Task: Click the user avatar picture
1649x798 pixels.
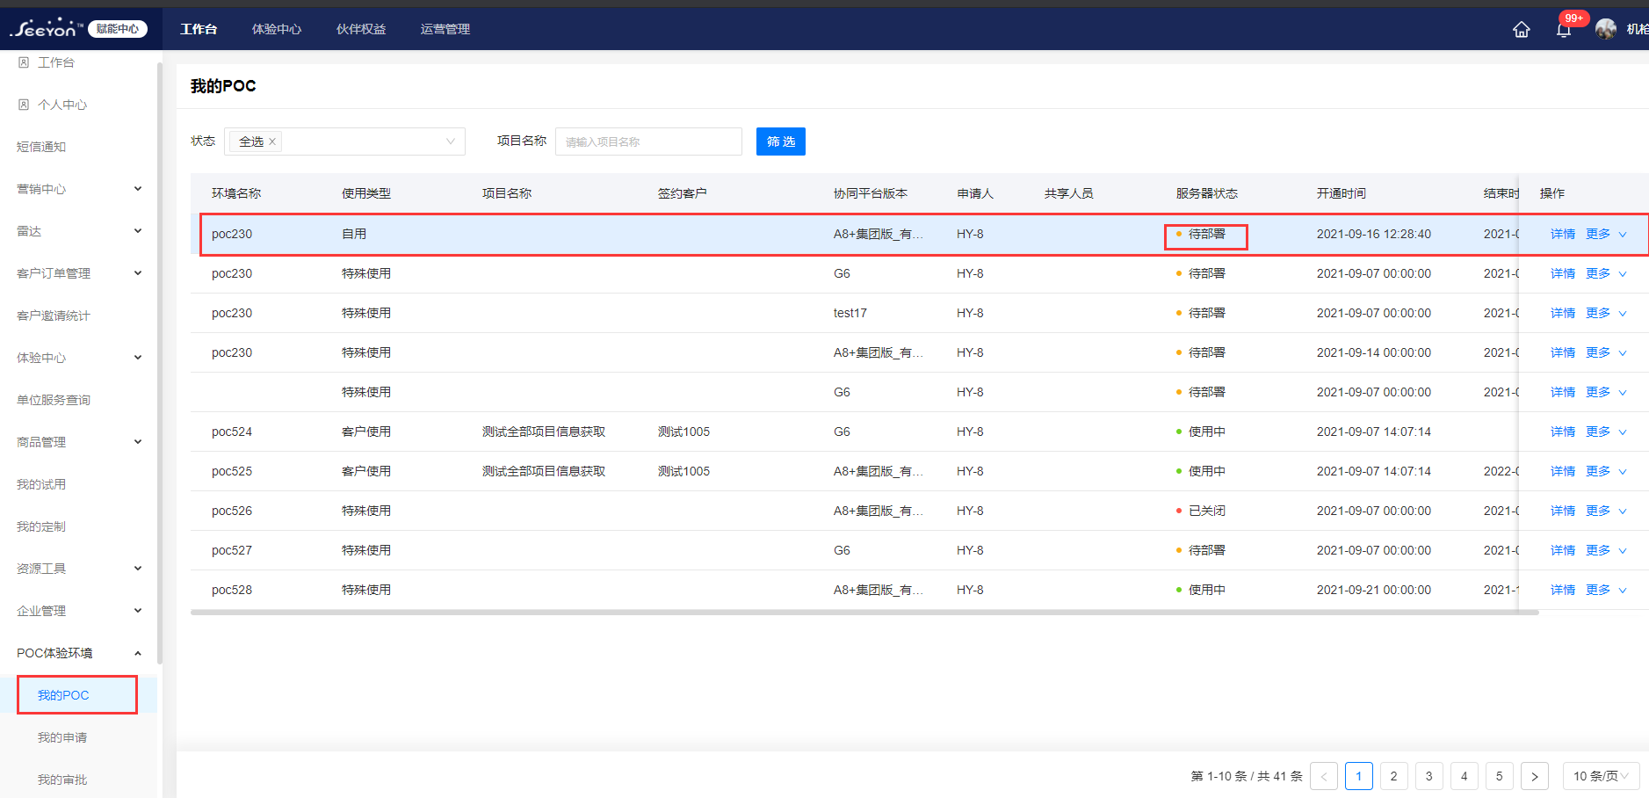Action: coord(1606,29)
